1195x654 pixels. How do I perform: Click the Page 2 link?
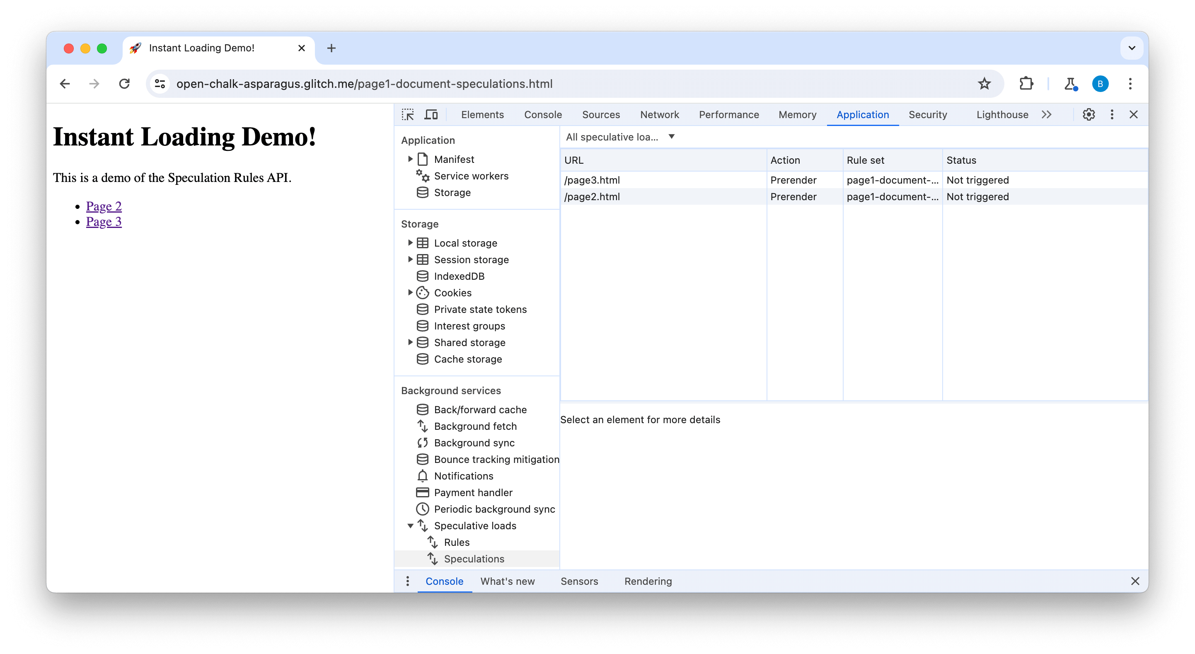[104, 206]
